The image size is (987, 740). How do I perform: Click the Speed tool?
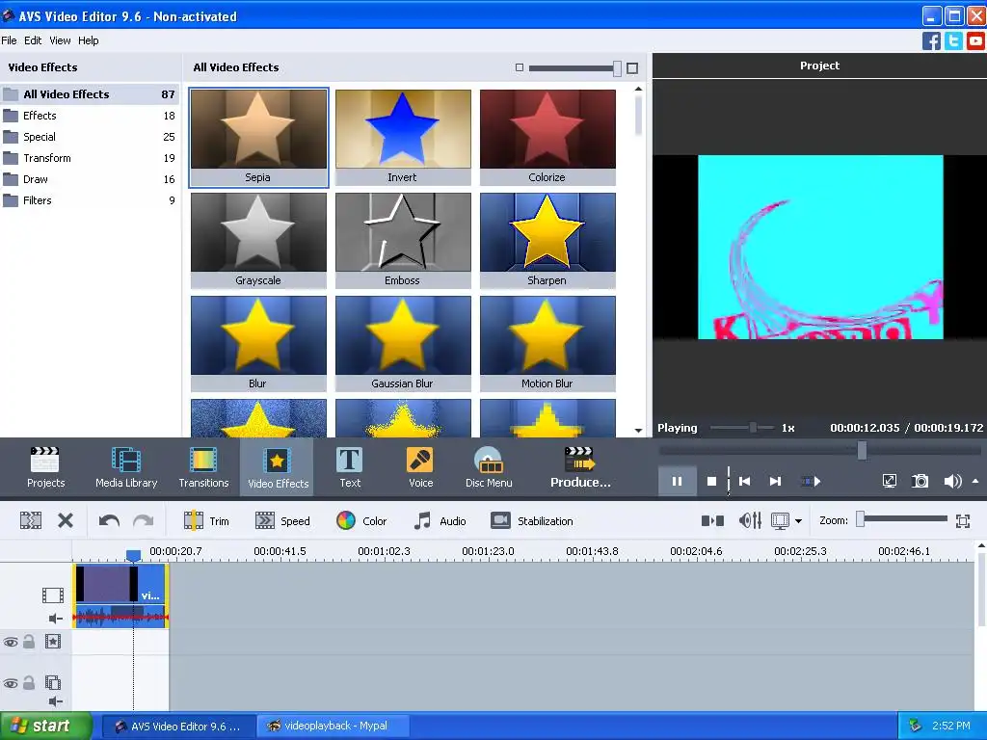click(x=282, y=521)
